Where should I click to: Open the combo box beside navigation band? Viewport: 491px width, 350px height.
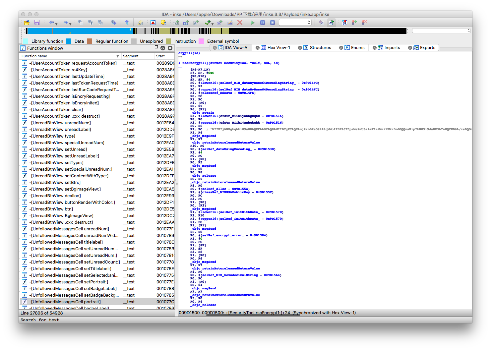[441, 30]
